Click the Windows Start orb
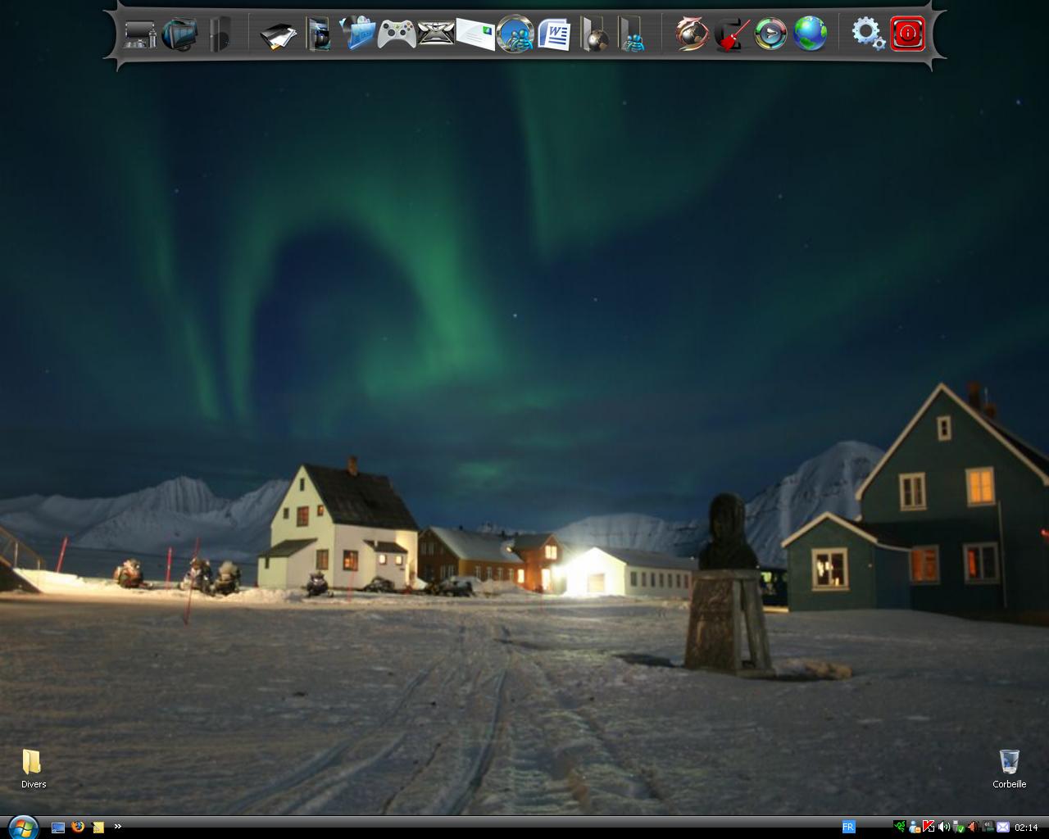Image resolution: width=1049 pixels, height=839 pixels. (22, 827)
